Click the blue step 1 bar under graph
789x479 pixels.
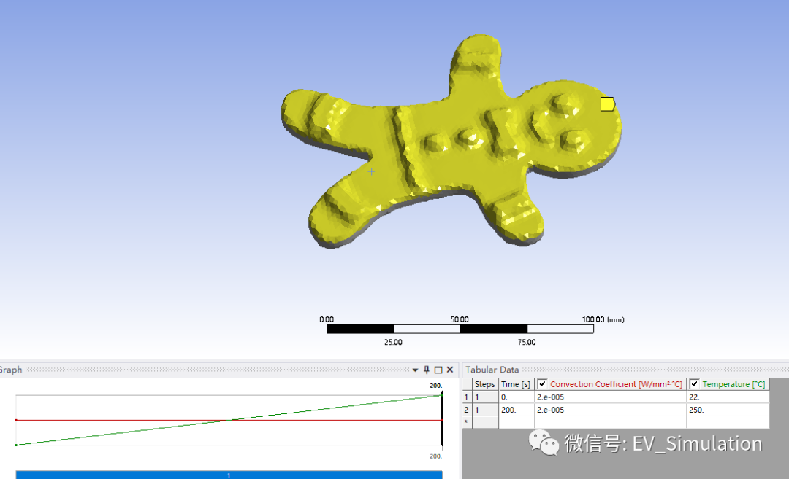click(229, 475)
